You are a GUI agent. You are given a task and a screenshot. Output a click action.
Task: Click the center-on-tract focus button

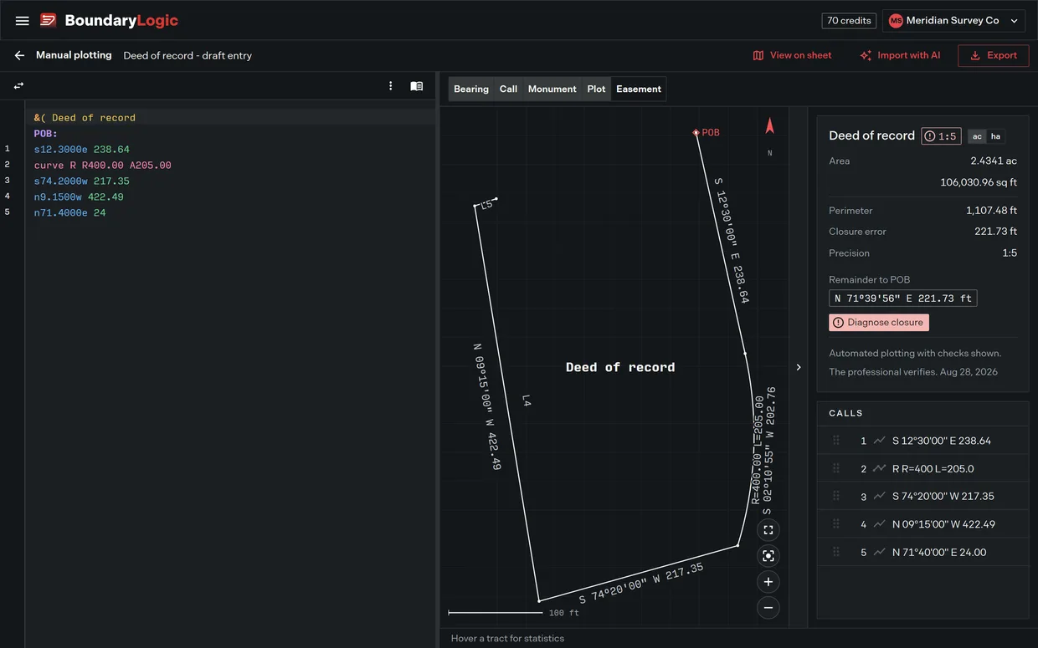click(768, 556)
